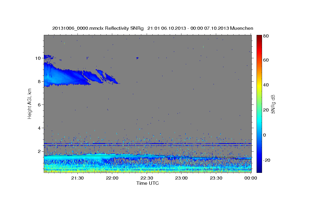The width and height of the screenshot is (311, 207).
Task: Click the height tick label 8
Action: (40, 82)
